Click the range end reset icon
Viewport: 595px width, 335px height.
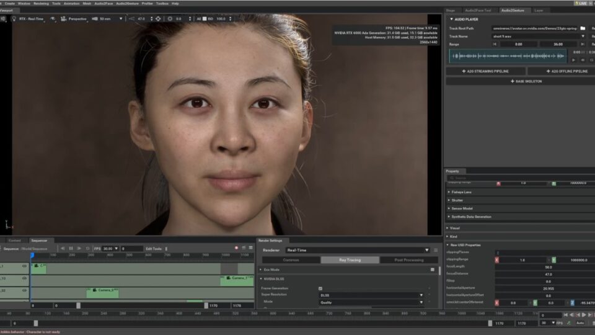tap(583, 44)
